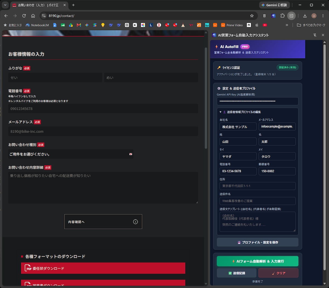Image resolution: width=329 pixels, height=288 pixels.
Task: Run AIフォーム自動解析 & 入力実行
Action: coord(258,261)
